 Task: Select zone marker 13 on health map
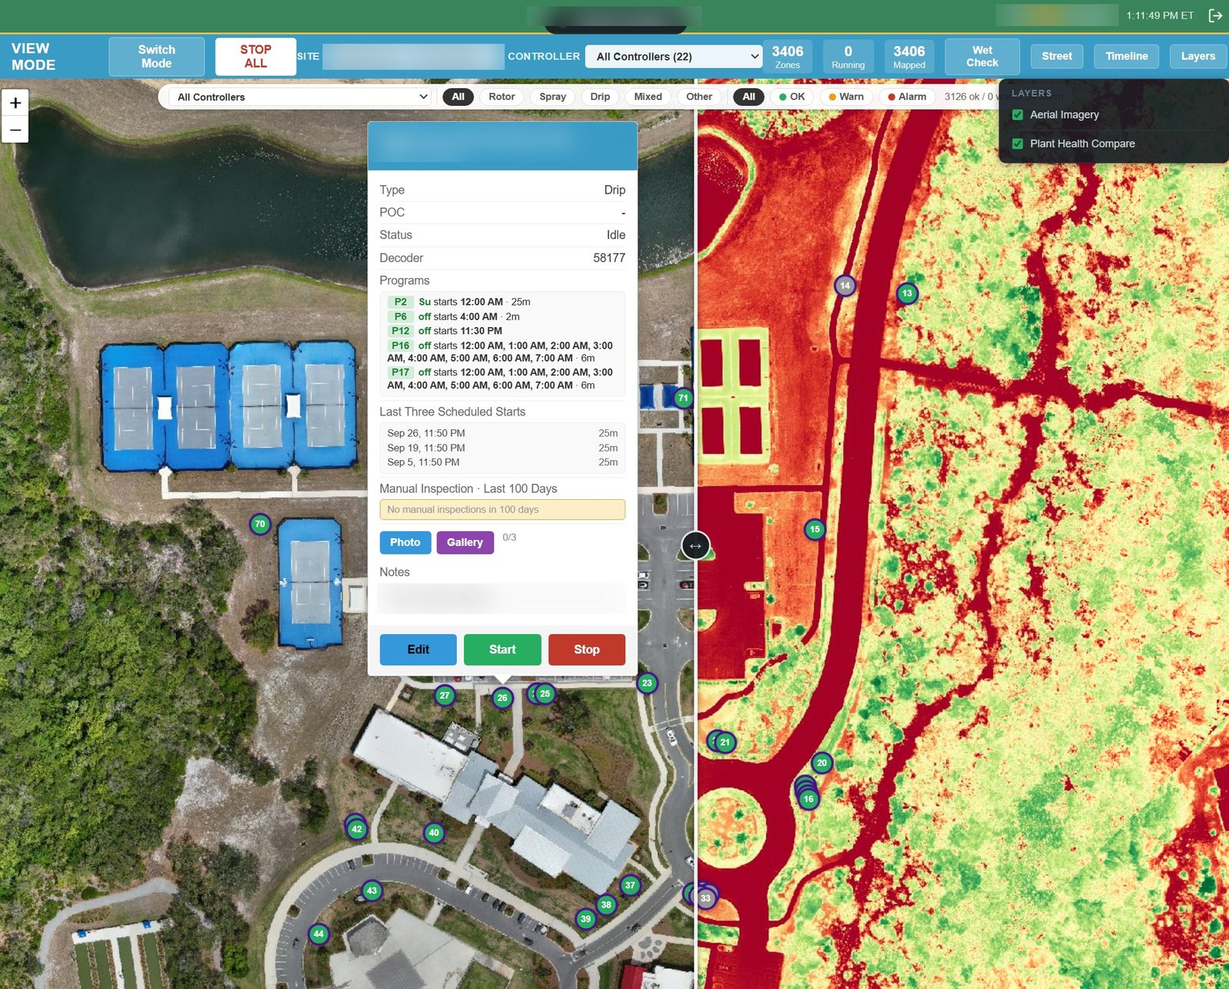point(907,293)
